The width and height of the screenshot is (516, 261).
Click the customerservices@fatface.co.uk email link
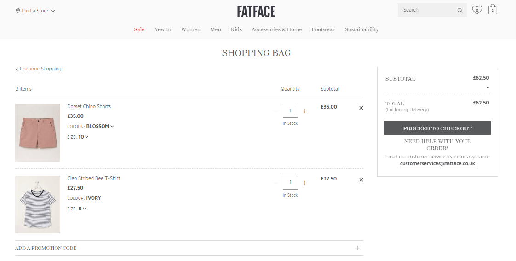[437, 163]
